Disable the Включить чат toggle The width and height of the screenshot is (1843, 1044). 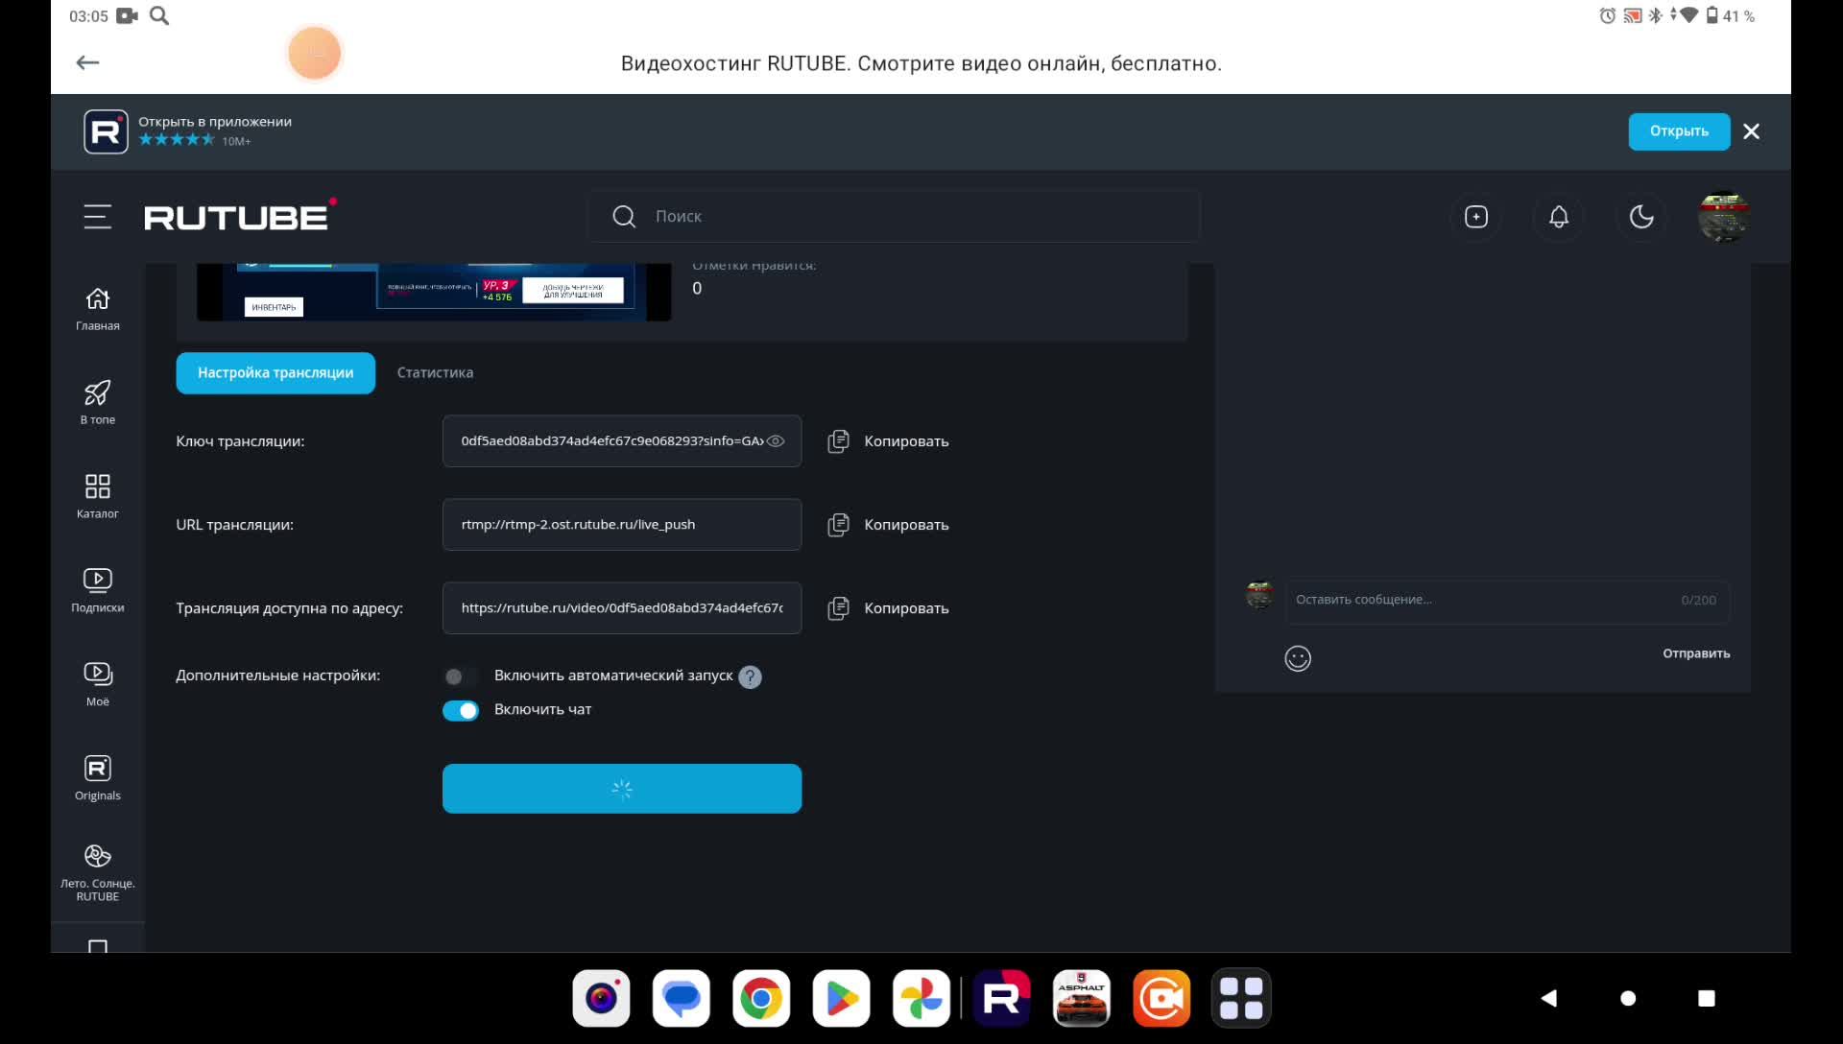click(x=461, y=710)
